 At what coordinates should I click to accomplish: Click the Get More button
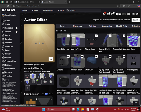tap(136, 20)
